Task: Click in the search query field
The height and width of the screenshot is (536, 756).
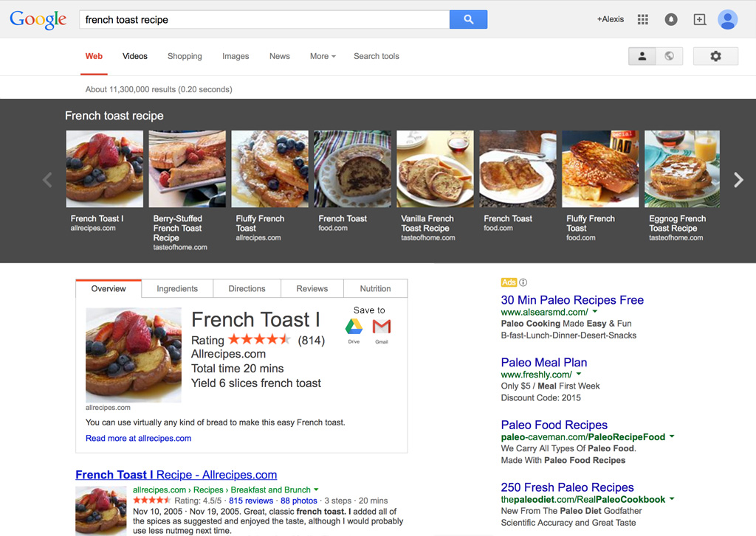Action: coord(264,20)
